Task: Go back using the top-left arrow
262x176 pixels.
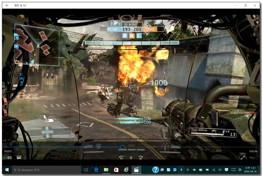Action: (x=7, y=5)
